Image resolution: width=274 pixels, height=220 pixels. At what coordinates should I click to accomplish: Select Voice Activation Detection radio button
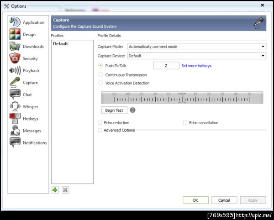click(100, 83)
